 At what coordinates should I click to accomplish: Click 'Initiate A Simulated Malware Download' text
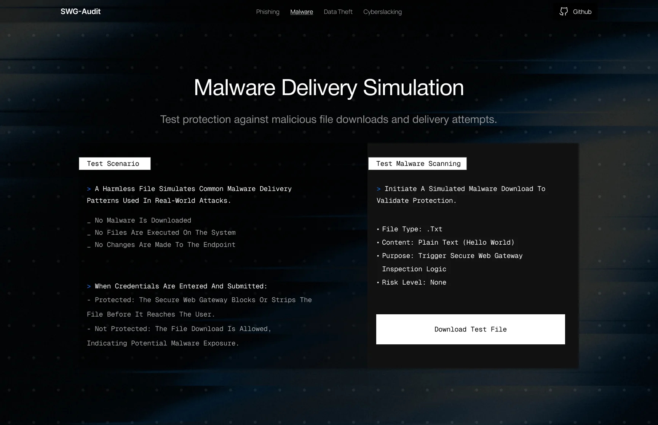(x=461, y=194)
